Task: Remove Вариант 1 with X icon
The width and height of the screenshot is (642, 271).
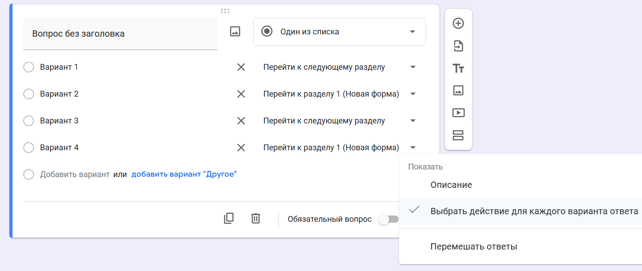Action: point(241,67)
